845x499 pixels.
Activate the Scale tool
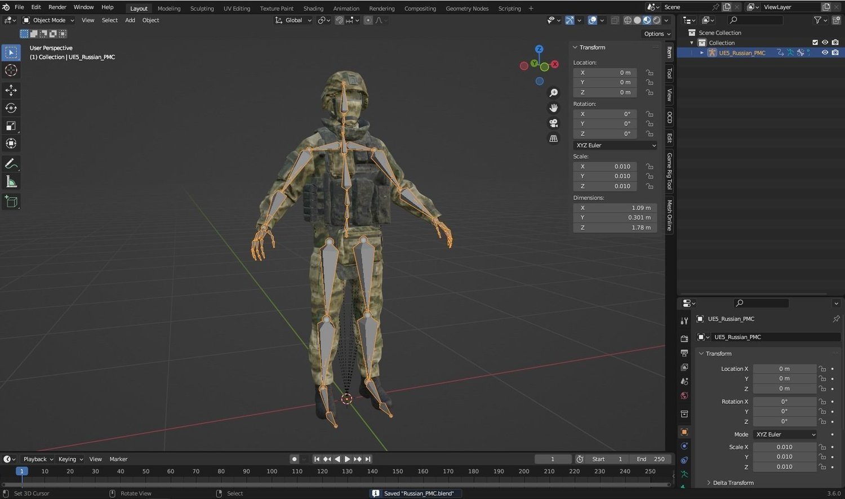[x=11, y=126]
